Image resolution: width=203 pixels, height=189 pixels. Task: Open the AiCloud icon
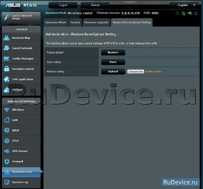point(7,90)
